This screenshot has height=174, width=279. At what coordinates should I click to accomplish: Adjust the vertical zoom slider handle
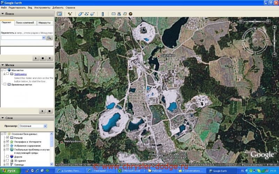(x=274, y=41)
